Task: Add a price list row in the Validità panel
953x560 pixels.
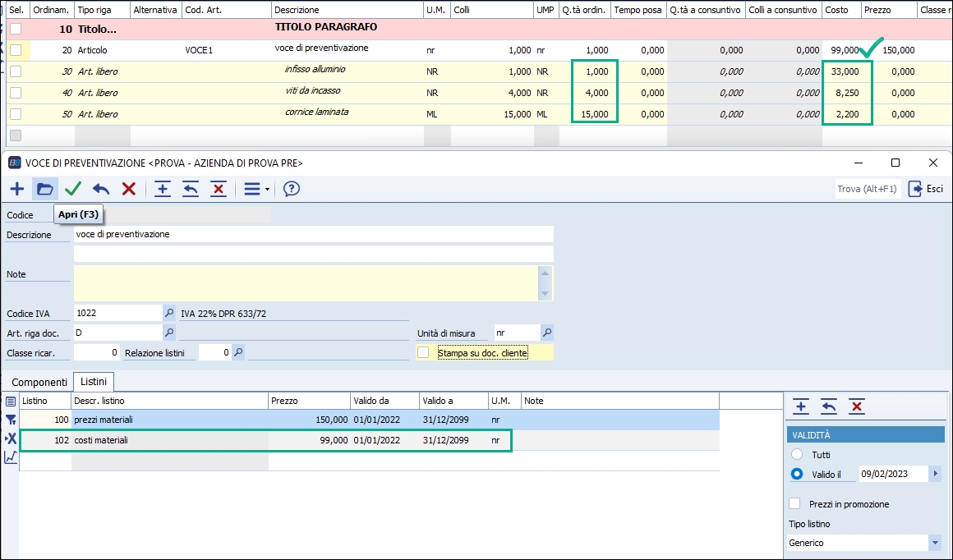Action: pos(801,406)
